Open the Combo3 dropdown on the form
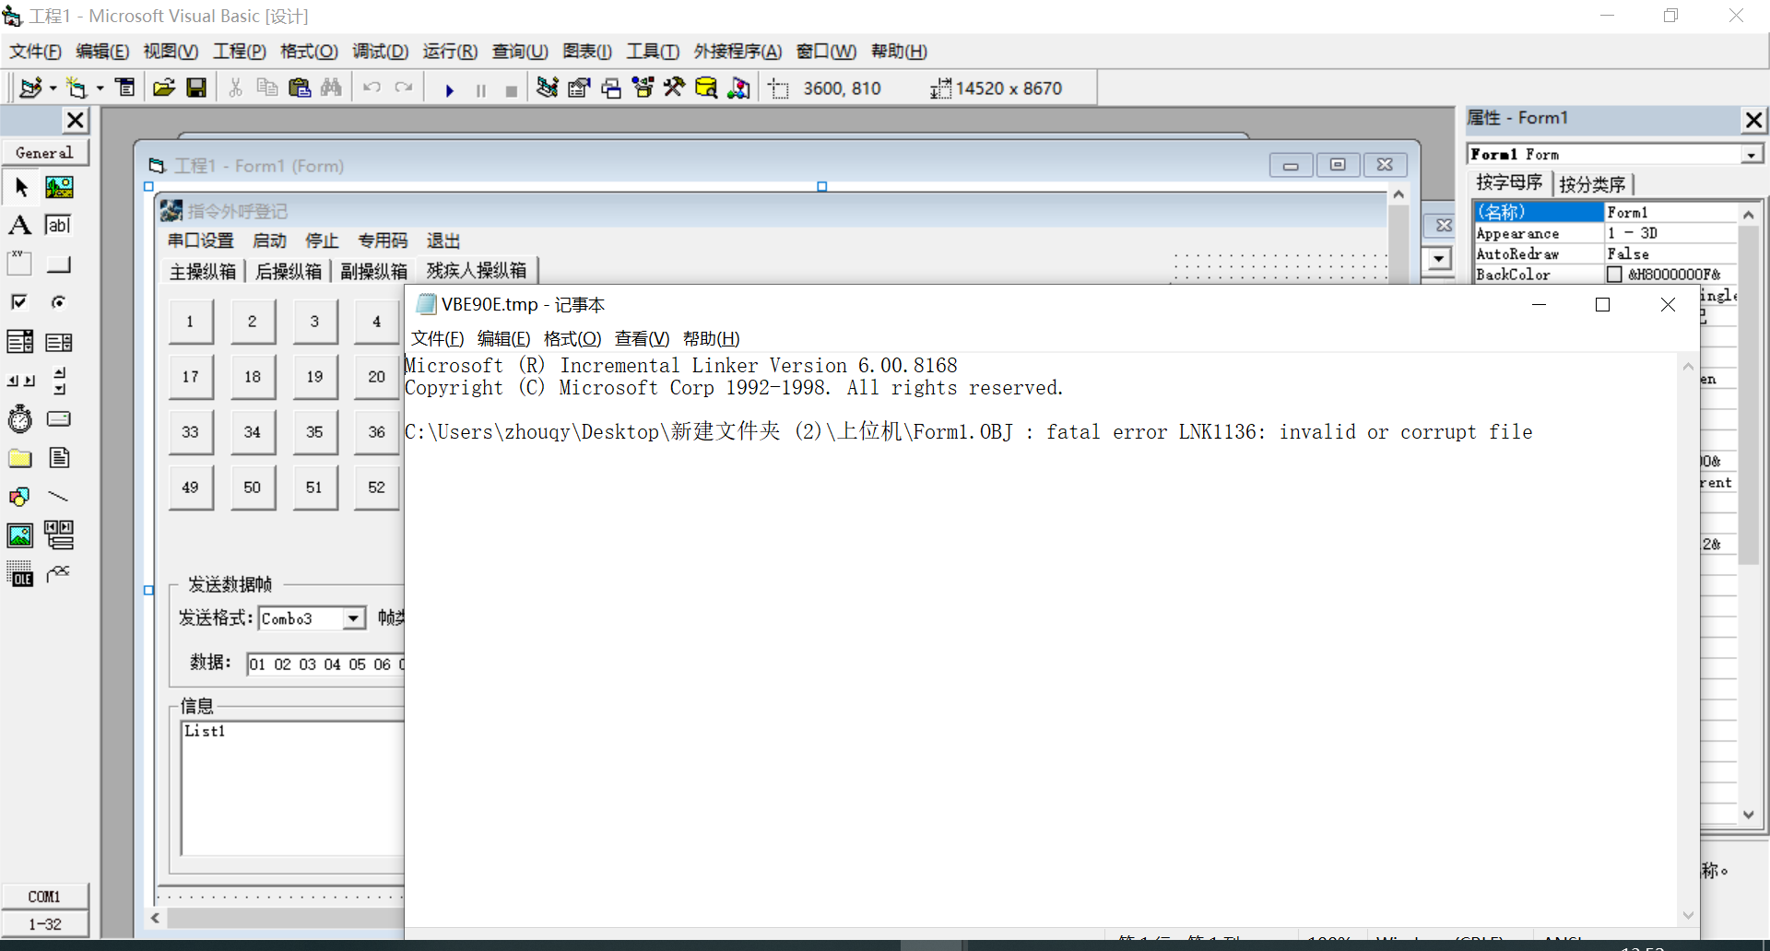 tap(354, 618)
